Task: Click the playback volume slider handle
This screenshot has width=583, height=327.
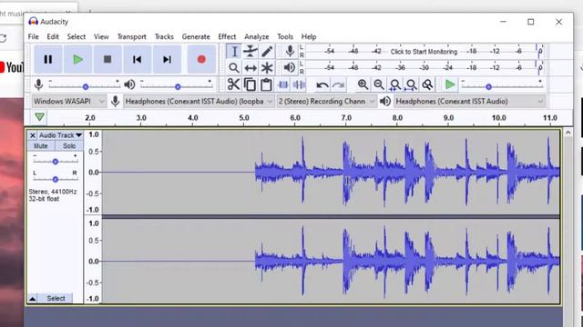Action: (178, 87)
